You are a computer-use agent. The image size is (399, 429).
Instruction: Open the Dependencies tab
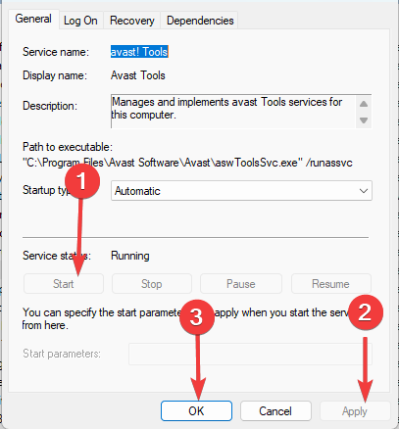click(200, 21)
